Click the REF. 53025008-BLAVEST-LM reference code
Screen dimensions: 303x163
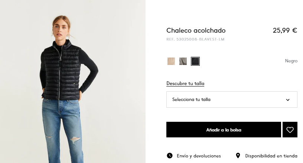click(195, 39)
